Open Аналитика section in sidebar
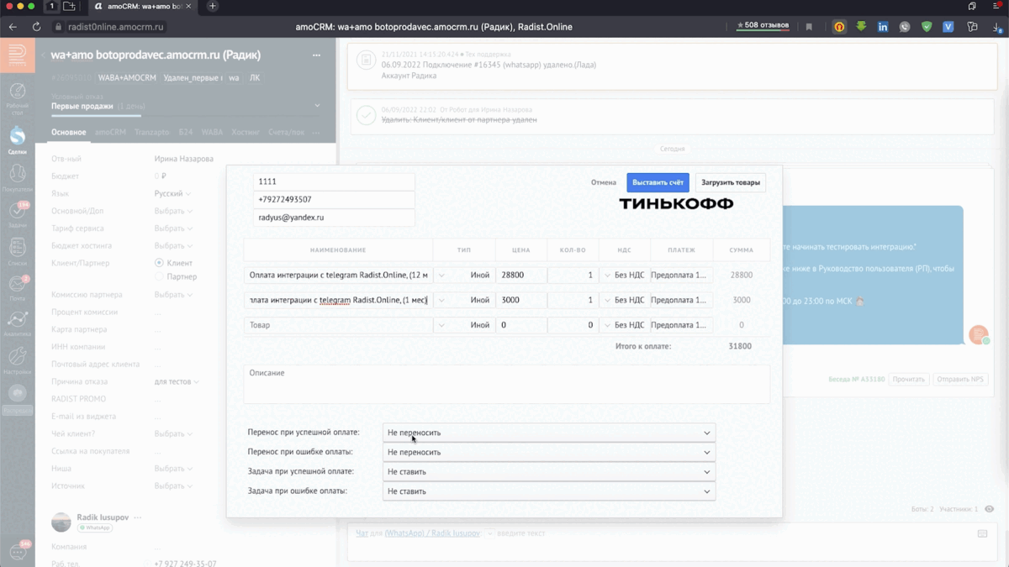 point(17,324)
